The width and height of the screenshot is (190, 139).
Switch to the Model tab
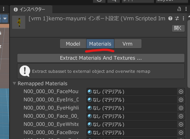click(x=73, y=44)
